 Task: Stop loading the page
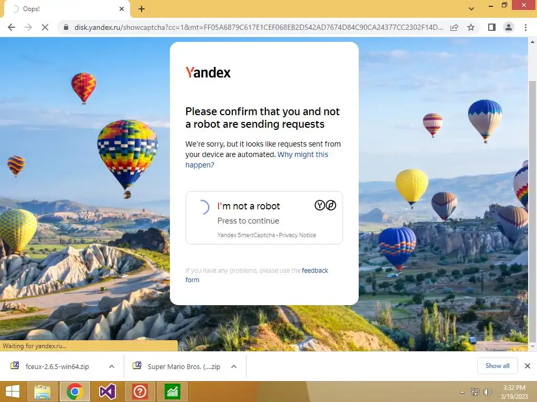45,27
